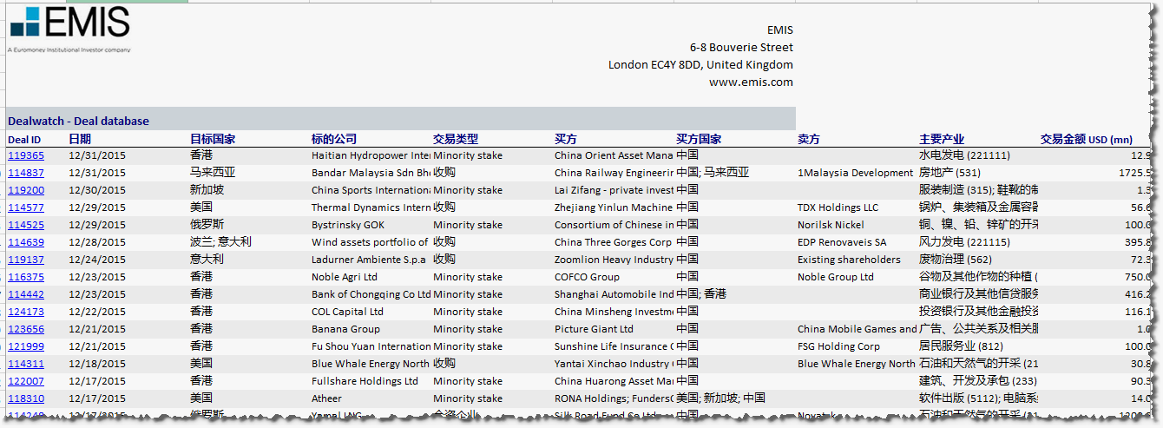
Task: Select seller '1Malaysia Development' cell
Action: pos(855,173)
